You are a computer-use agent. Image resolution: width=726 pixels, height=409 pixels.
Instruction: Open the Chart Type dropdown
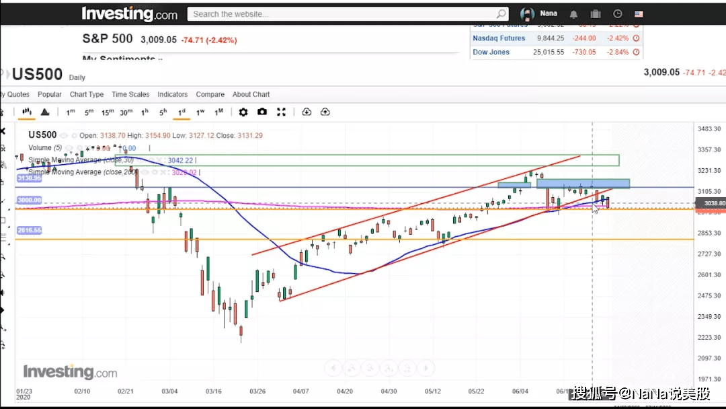tap(87, 94)
